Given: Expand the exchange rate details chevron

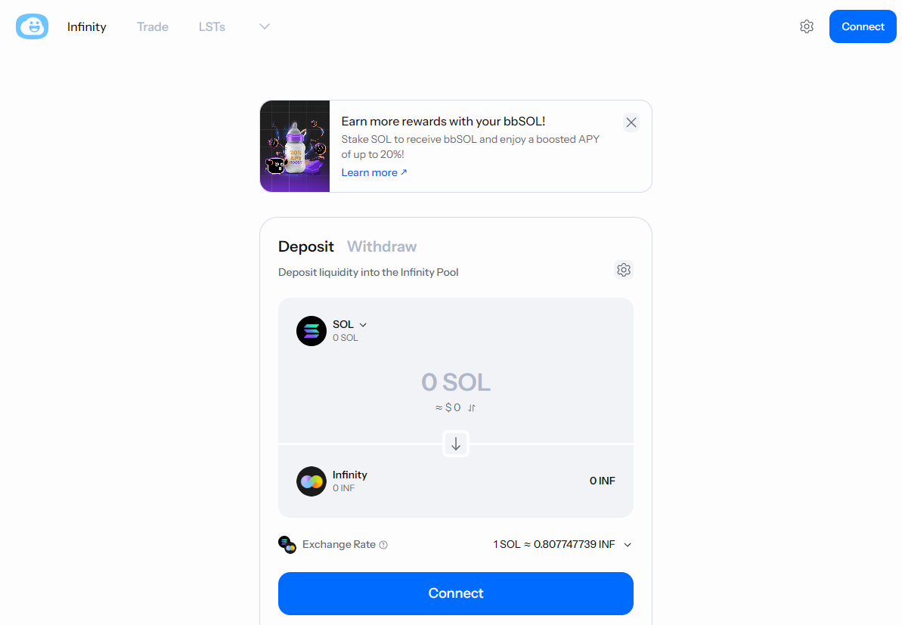Looking at the screenshot, I should pos(628,544).
